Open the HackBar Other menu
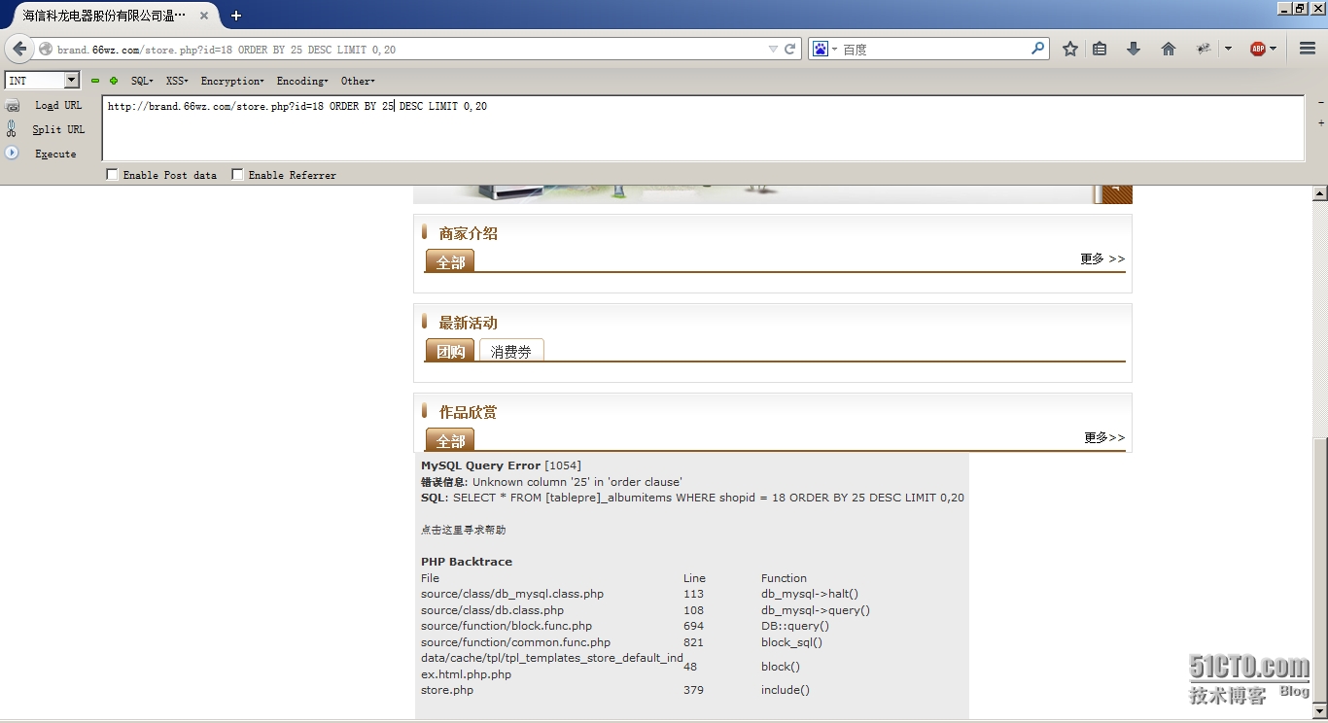Image resolution: width=1328 pixels, height=723 pixels. click(358, 81)
